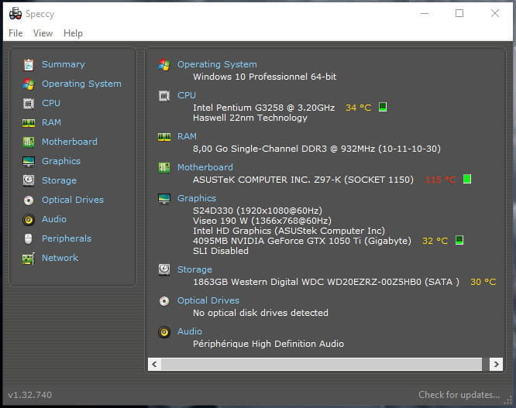The width and height of the screenshot is (516, 408).
Task: Click the Audio speaker icon in sidebar
Action: [29, 220]
